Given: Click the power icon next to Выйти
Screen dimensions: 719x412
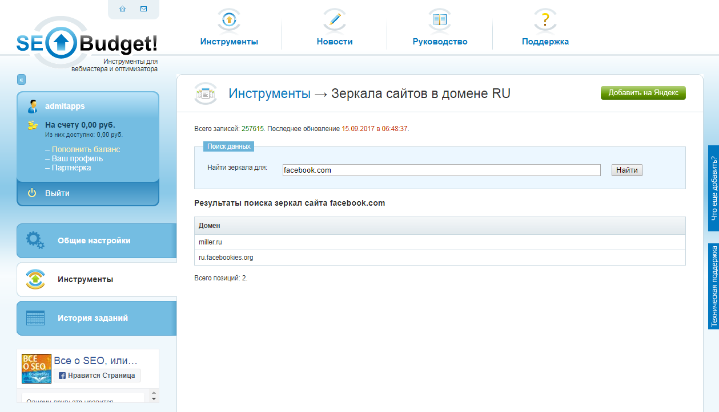Looking at the screenshot, I should pyautogui.click(x=32, y=193).
